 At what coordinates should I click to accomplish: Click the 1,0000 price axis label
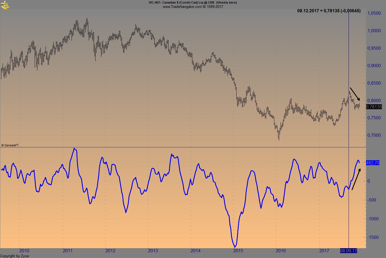pos(374,31)
